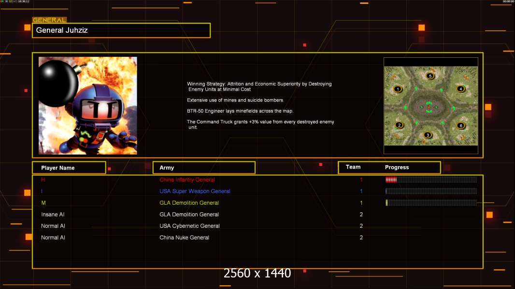Click the Command Truck description line
Image resolution: width=515 pixels, height=289 pixels.
tap(260, 124)
